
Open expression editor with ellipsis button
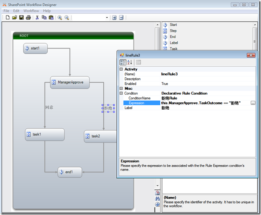pyautogui.click(x=253, y=103)
